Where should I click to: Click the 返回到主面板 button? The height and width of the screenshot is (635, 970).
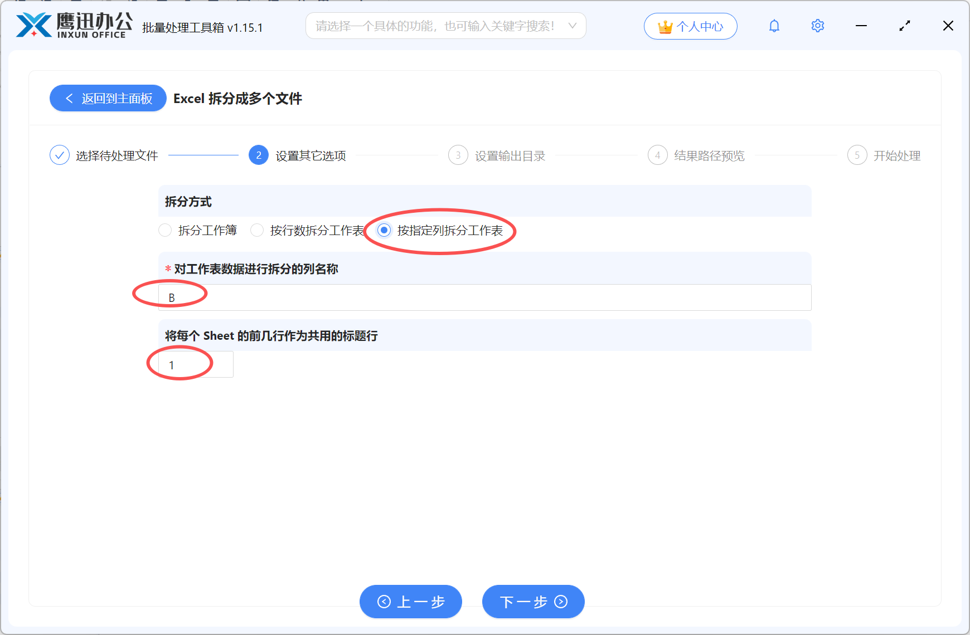click(x=108, y=98)
